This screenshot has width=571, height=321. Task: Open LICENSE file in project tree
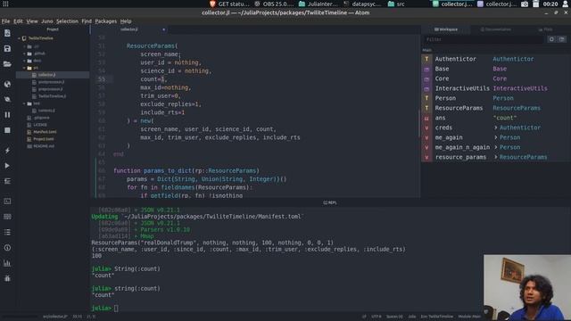point(39,125)
